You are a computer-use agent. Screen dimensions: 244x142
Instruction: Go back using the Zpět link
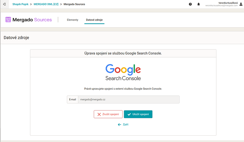[123, 124]
